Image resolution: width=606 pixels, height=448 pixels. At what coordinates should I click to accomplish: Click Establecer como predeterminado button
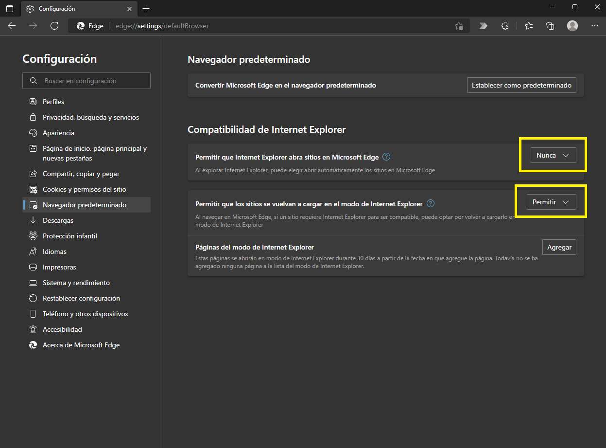[x=521, y=85]
